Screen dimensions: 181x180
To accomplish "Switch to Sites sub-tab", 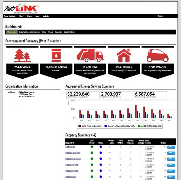I will coord(44,32).
